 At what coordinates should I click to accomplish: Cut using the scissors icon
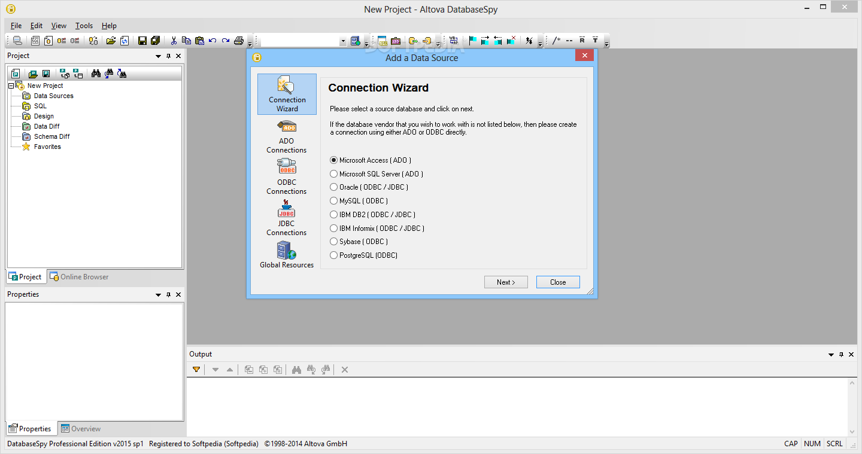[x=174, y=41]
